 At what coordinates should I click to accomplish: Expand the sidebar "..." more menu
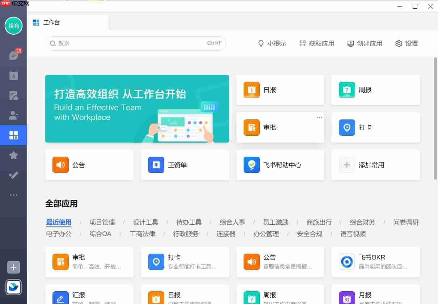coord(13,195)
